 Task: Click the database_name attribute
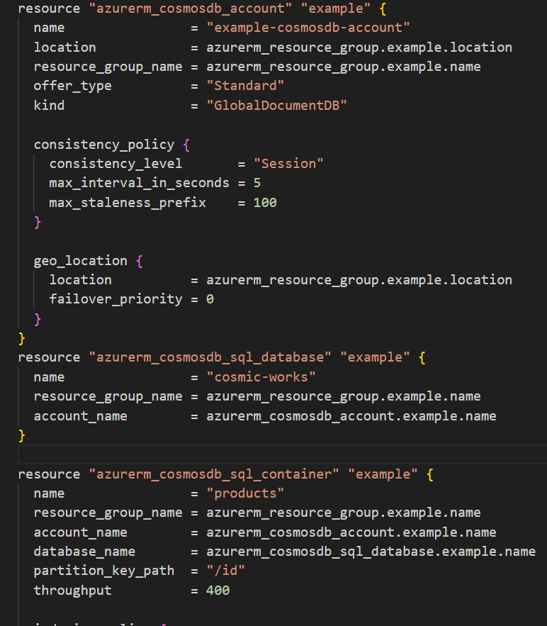pyautogui.click(x=84, y=552)
